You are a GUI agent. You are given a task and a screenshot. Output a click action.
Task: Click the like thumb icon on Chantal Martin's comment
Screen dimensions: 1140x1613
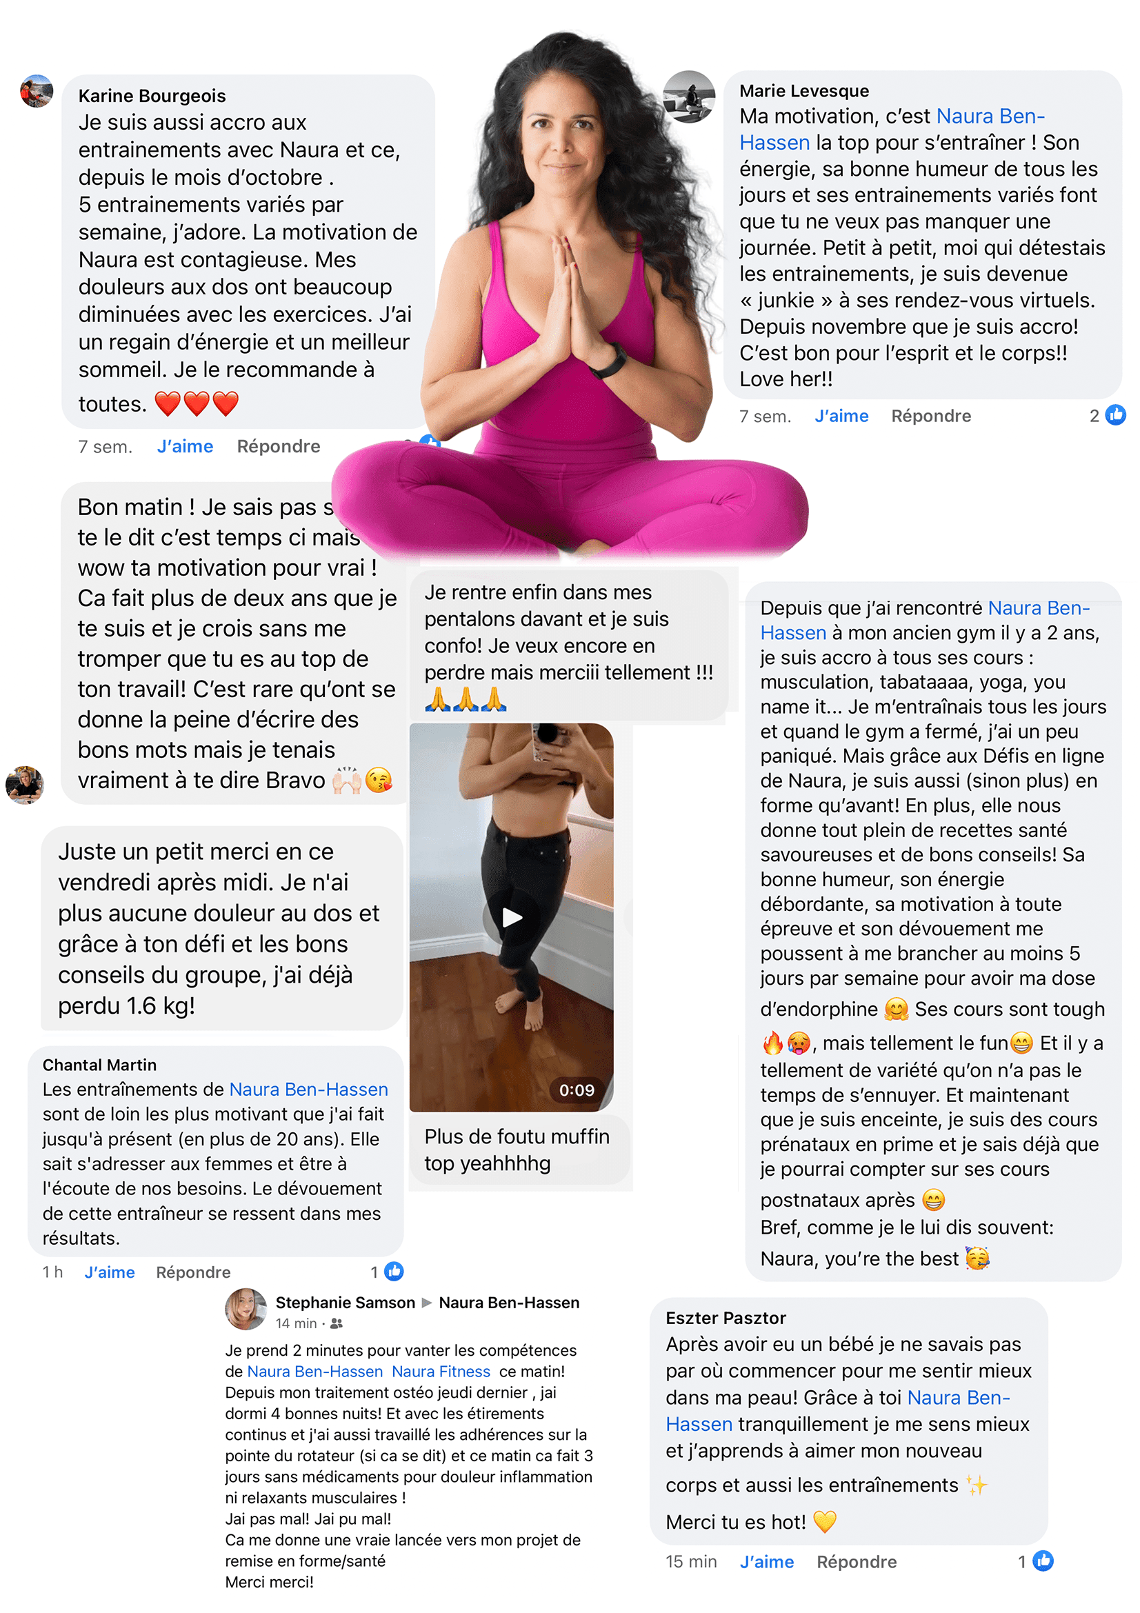coord(393,1271)
